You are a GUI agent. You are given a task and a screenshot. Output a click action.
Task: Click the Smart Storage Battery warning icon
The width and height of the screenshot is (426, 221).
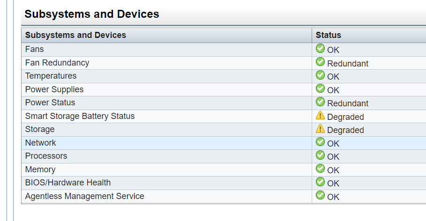click(x=321, y=115)
